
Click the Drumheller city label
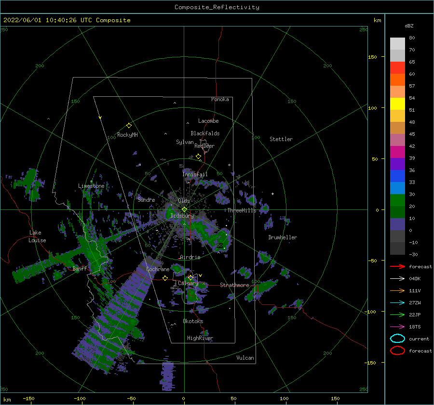pyautogui.click(x=283, y=237)
